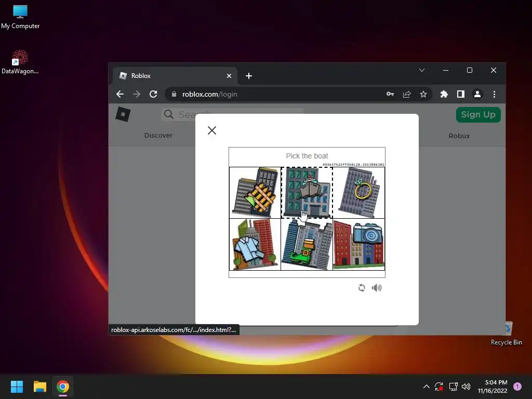
Task: Go forward in Chrome
Action: click(x=137, y=94)
